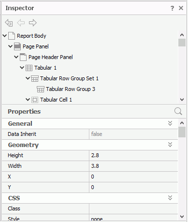
Task: Collapse Tabular Row Group Set 1 node
Action: tap(28, 78)
